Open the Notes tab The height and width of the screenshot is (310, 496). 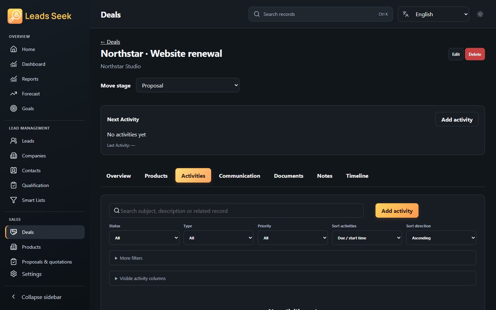[x=325, y=176]
